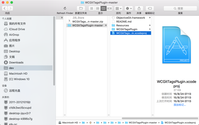Click the 个人收藏 (Favorites) sidebar heading
This screenshot has height=125, width=199.
coord(7,19)
